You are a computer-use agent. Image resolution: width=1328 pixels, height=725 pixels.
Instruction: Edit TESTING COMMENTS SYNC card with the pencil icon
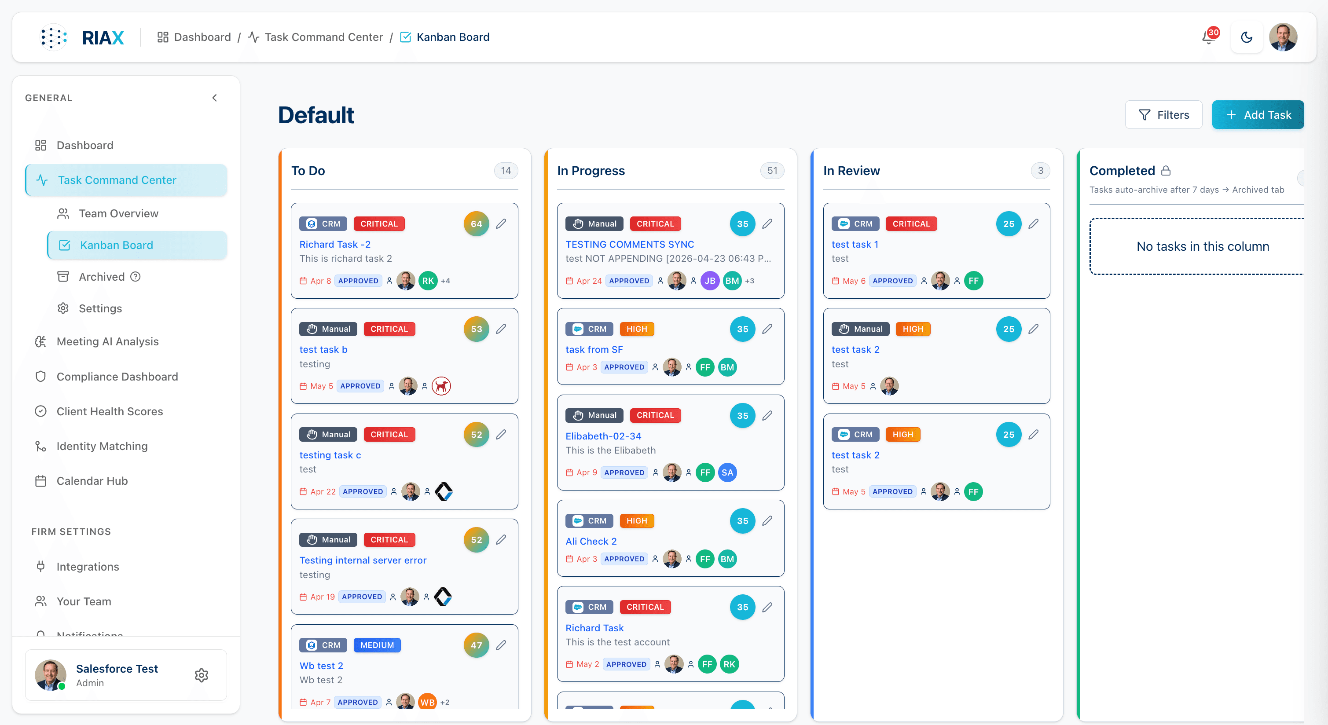coord(767,223)
